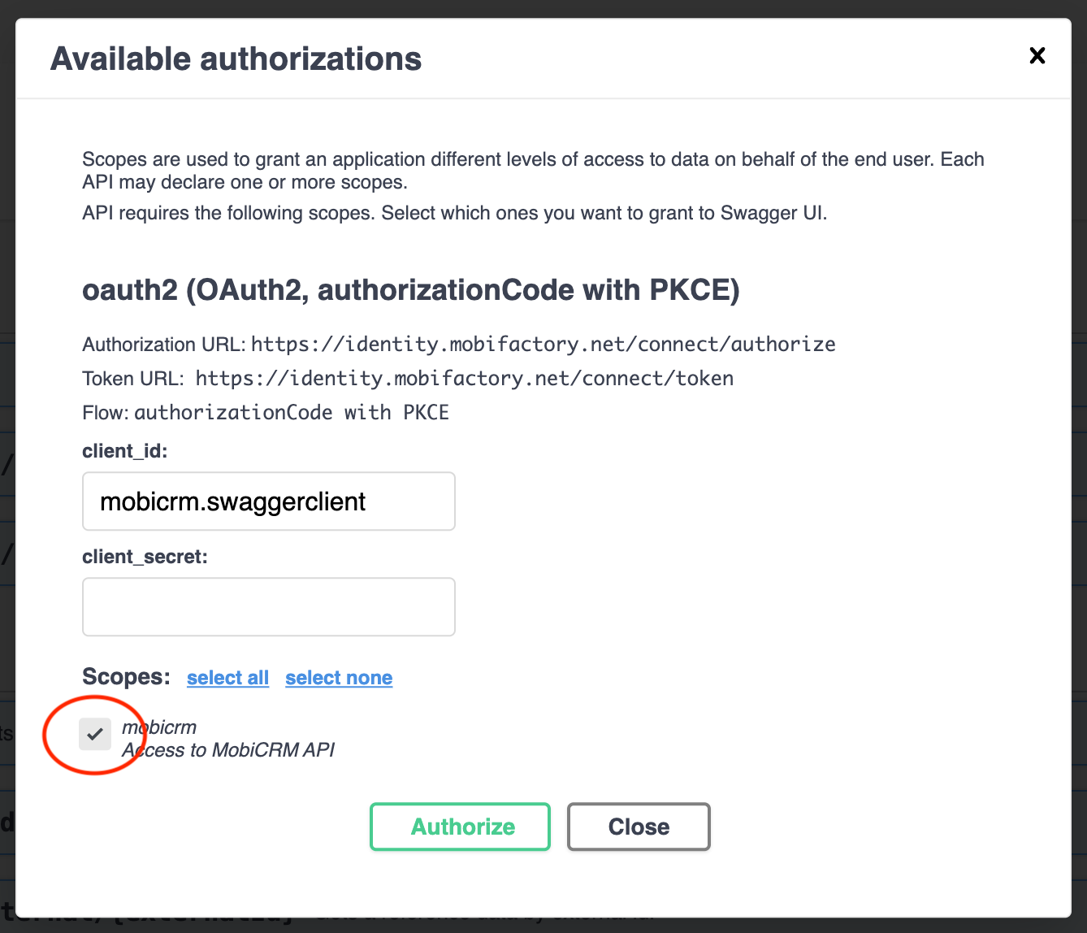Screen dimensions: 1087x933
Task: Click the italic mobicrm scope name
Action: click(160, 727)
